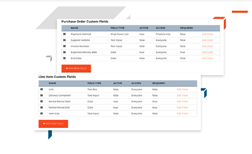252x154 pixels.
Task: Open Edit Field for Unit
Action: 182,89
